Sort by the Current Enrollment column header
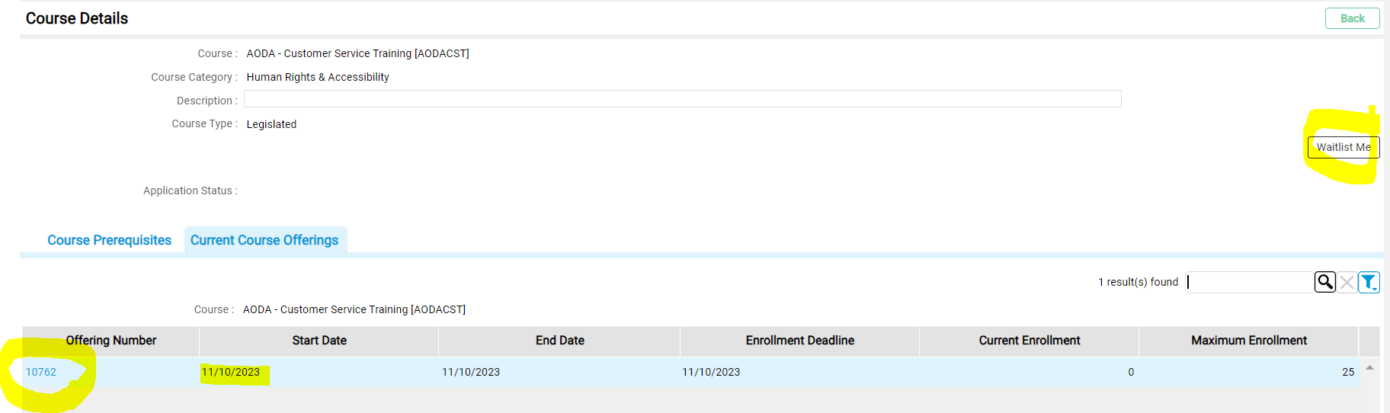The height and width of the screenshot is (413, 1390). [x=1030, y=341]
